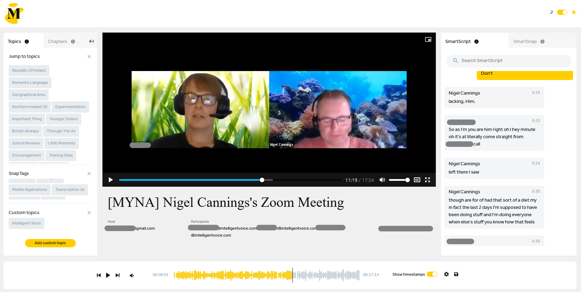Toggle the dark/light theme switch
Screen dimensions: 581x292
(562, 12)
